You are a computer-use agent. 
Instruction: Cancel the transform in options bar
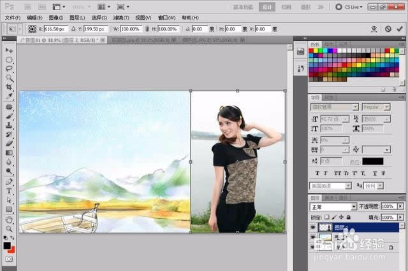pos(388,29)
